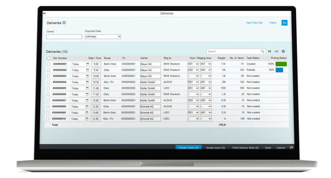This screenshot has width=331, height=178.
Task: Tick checkbox for delivery 4500000006
Action: [x=48, y=94]
